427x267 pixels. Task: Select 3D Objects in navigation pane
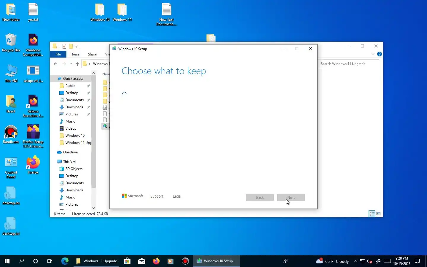pos(71,169)
